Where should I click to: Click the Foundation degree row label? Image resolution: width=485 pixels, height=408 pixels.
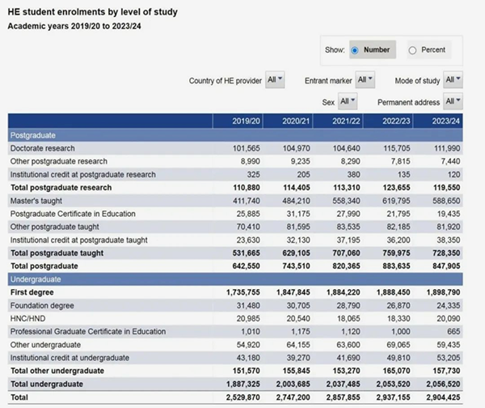coord(42,304)
